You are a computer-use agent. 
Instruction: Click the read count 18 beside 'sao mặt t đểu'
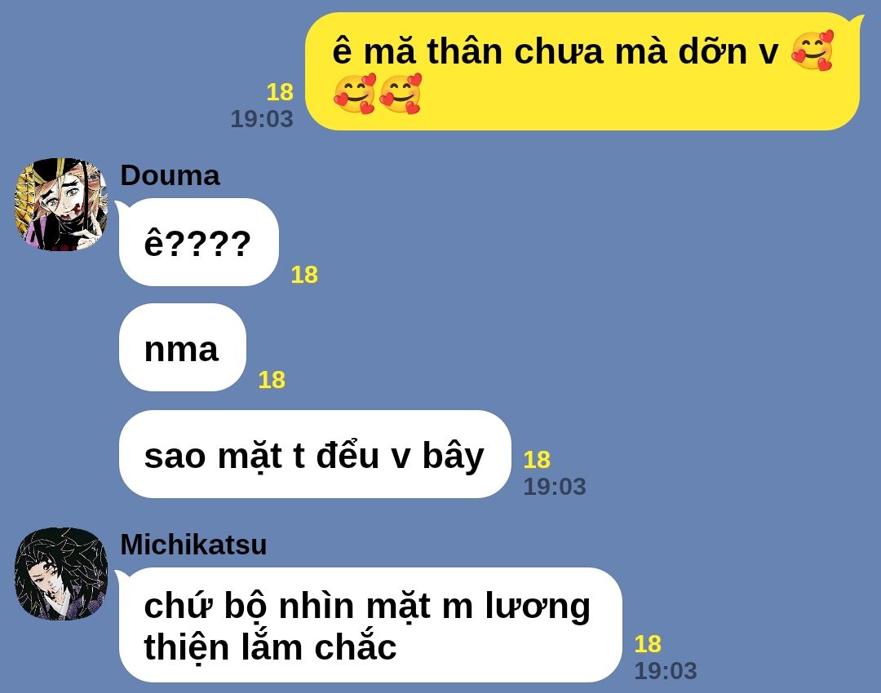click(x=537, y=460)
